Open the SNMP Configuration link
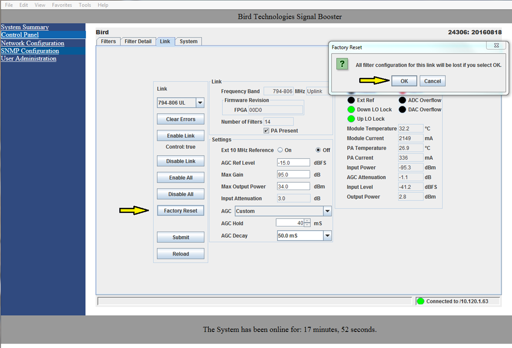Viewport: 512px width, 348px height. point(30,51)
